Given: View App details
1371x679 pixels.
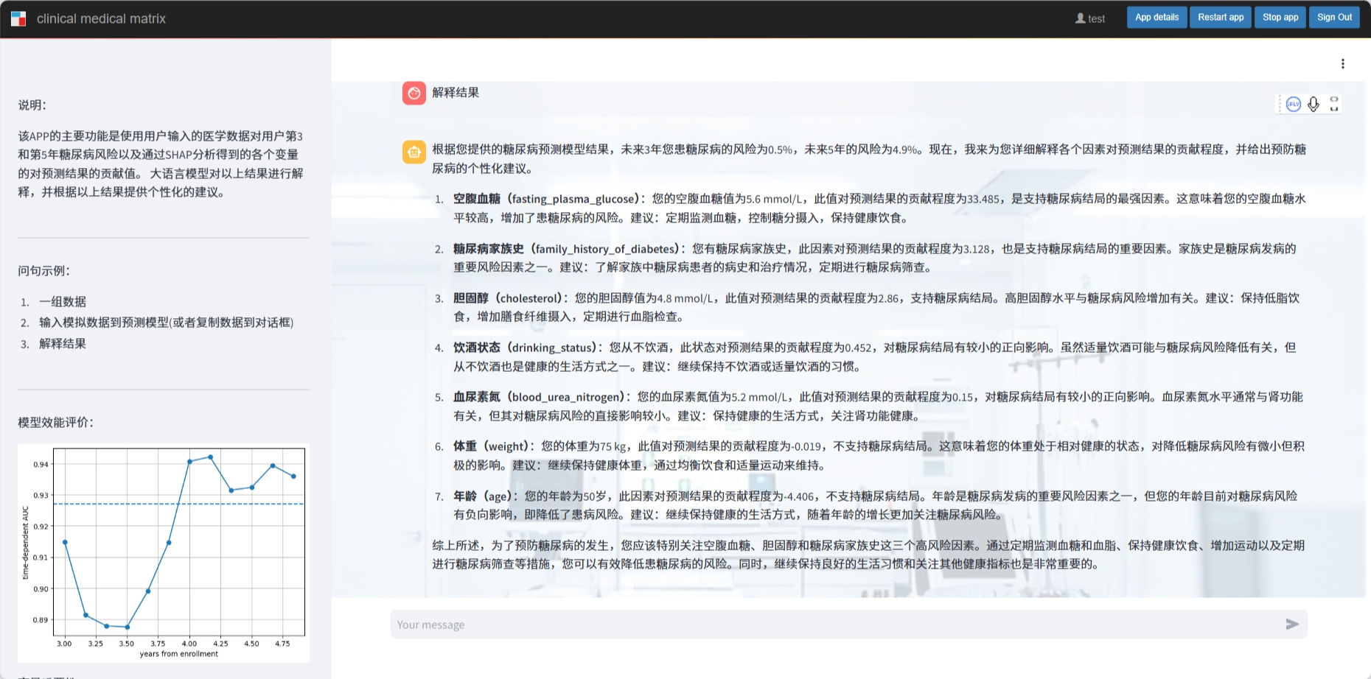Looking at the screenshot, I should point(1157,16).
